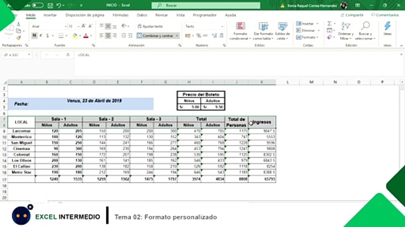Switch to the Fórmulas tab
The width and height of the screenshot is (405, 227).
pyautogui.click(x=120, y=15)
